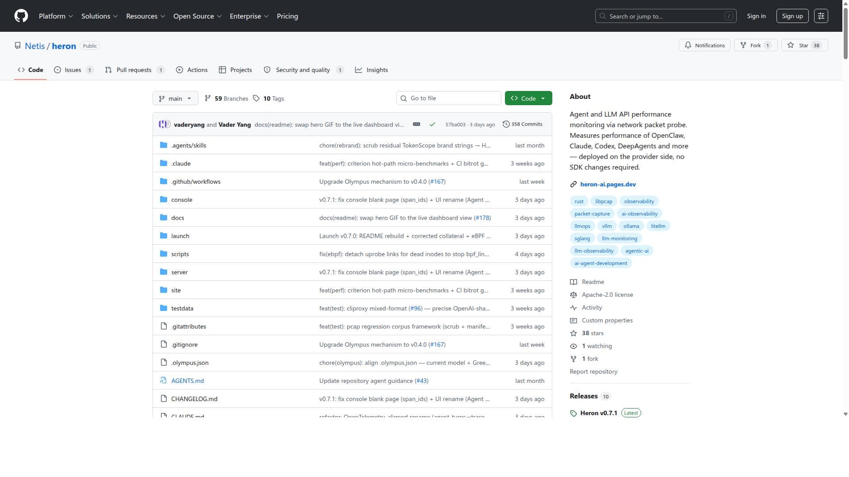Expand the Resources menu
849x477 pixels.
[145, 16]
